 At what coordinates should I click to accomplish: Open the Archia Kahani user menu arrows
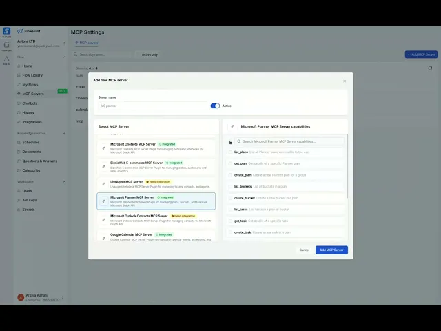tap(63, 297)
